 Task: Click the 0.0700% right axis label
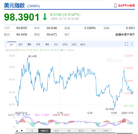[128, 56]
